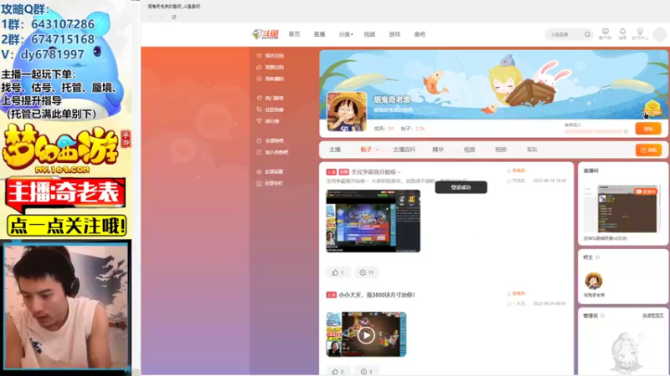670x376 pixels.
Task: Switch to the 主播百科 tab
Action: click(404, 150)
